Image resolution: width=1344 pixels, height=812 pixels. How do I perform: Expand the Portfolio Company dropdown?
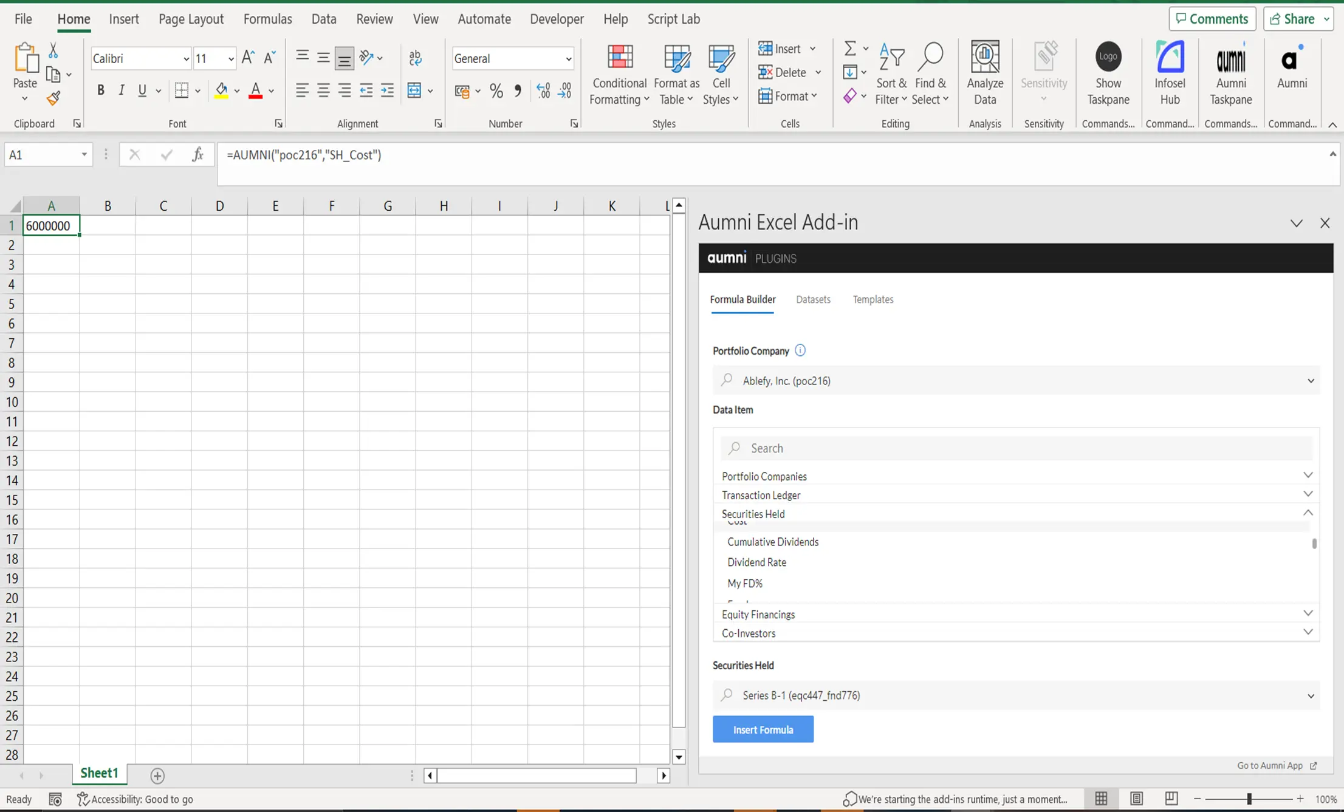pos(1017,381)
